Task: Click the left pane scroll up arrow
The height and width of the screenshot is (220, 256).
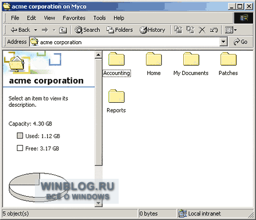Action: [x=98, y=55]
